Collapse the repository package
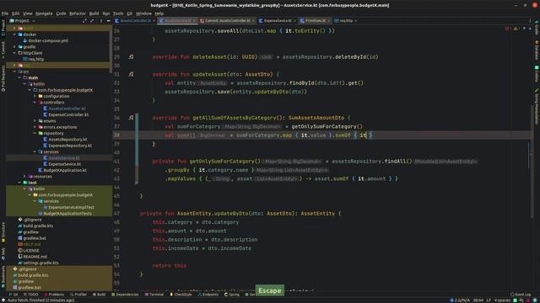This screenshot has height=303, width=540. point(35,133)
